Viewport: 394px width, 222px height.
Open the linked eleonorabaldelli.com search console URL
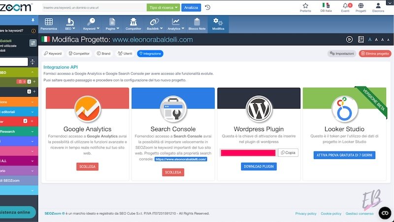[181, 159]
